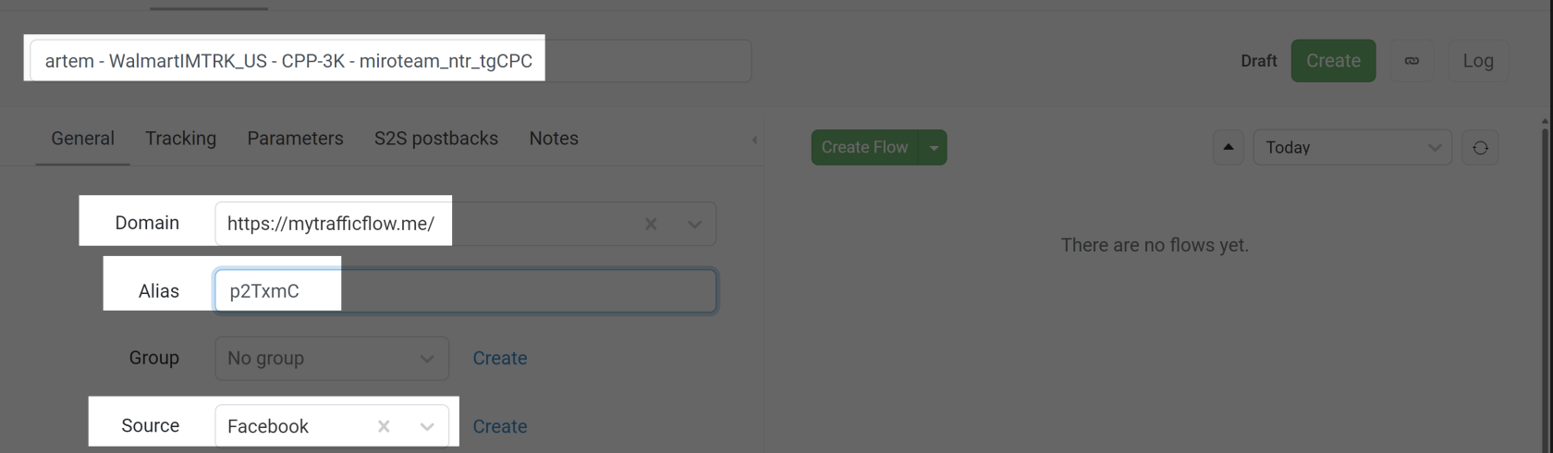Open the Parameters tab
Image resolution: width=1553 pixels, height=453 pixels.
(x=295, y=139)
